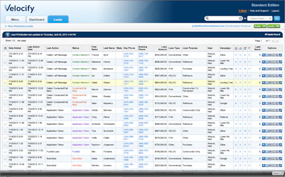Check the box for Caleb Robert lead
The image size is (285, 177).
click(5, 83)
